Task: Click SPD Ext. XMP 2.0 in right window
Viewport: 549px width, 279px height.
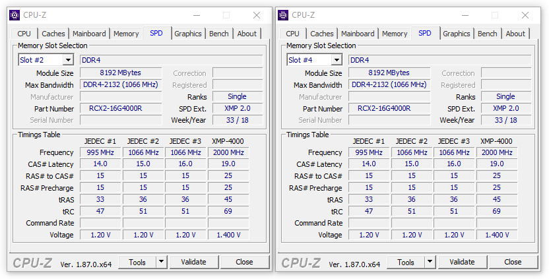Action: point(506,109)
